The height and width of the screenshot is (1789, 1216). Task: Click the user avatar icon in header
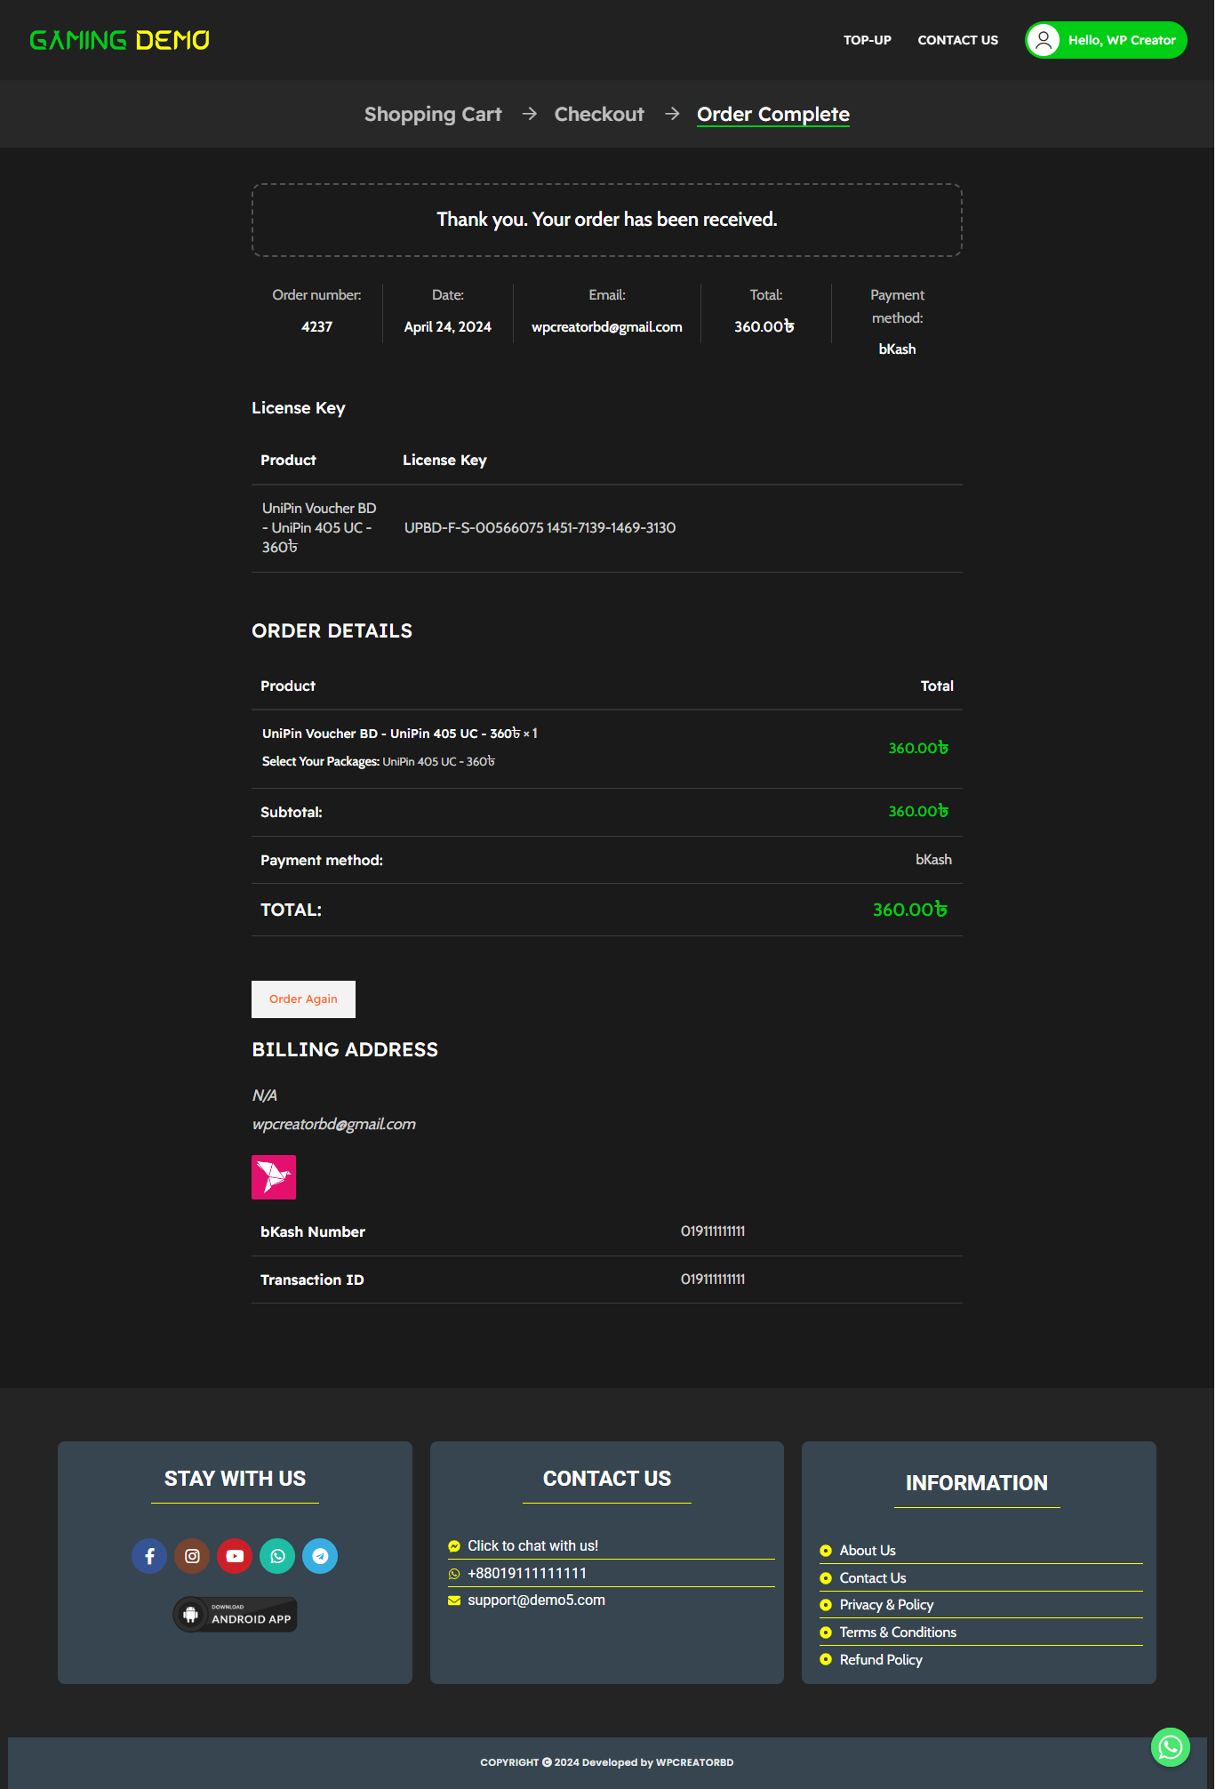[1044, 40]
